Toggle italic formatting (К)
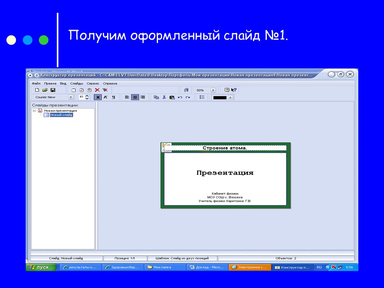The width and height of the screenshot is (384, 288). tap(106, 97)
